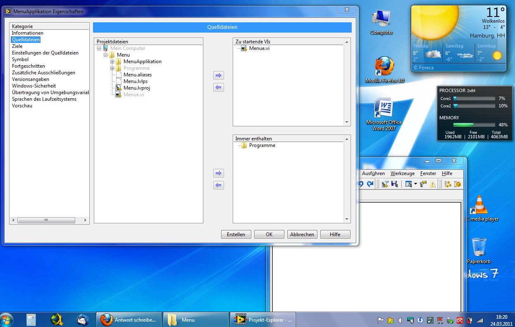Click Kategorie horizontal scrollbar thumb

pos(46,220)
